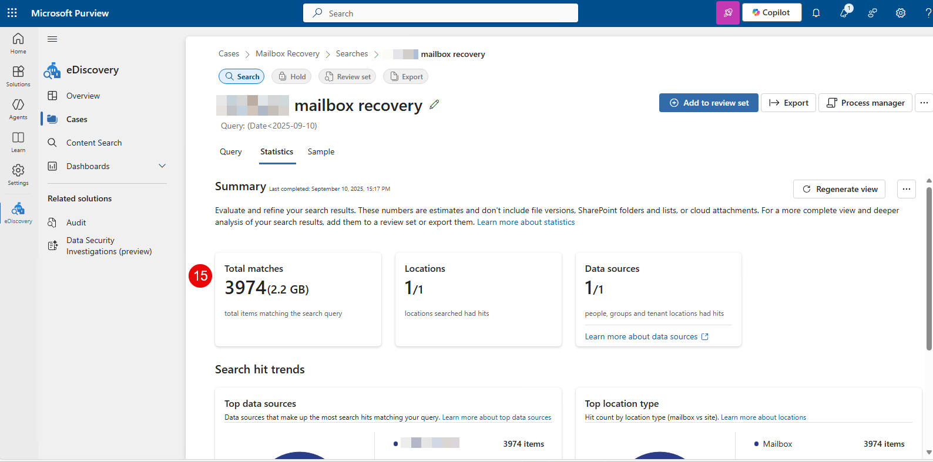
Task: Open Learn more about statistics link
Action: click(x=525, y=222)
